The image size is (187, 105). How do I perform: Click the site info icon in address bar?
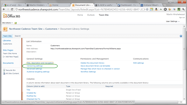pos(17,9)
